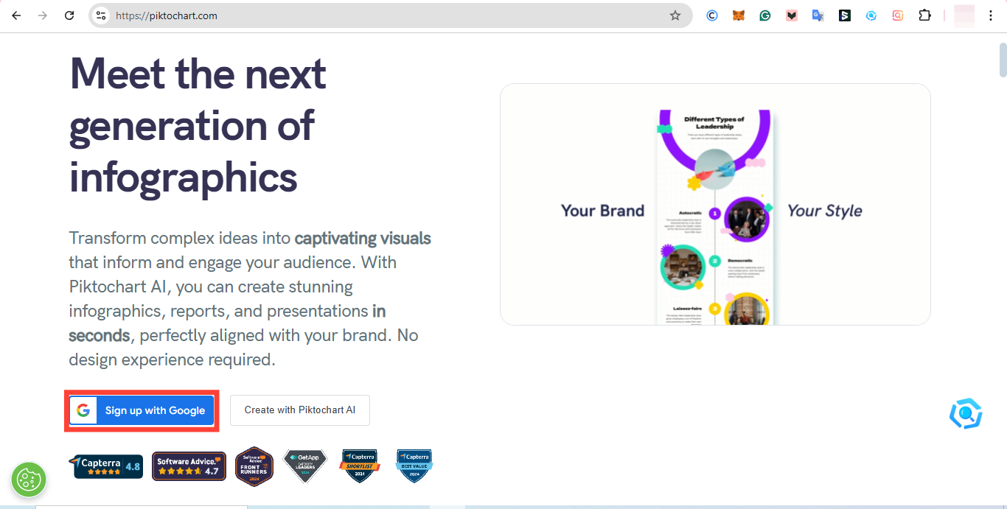Viewport: 1007px width, 509px height.
Task: Select the Front Runners 2024 badge
Action: 254,466
